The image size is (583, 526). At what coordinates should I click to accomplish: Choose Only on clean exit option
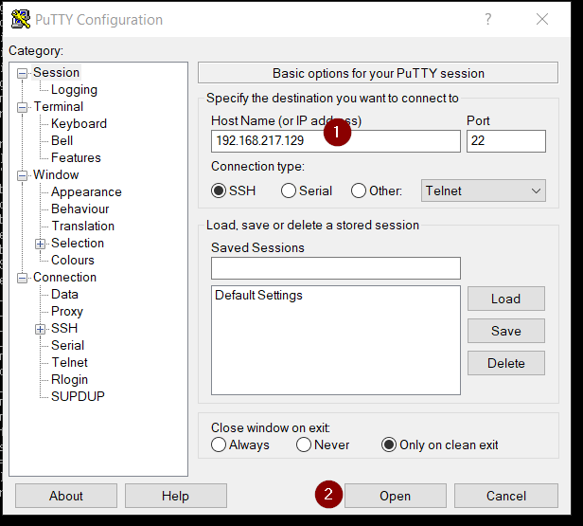pyautogui.click(x=389, y=444)
